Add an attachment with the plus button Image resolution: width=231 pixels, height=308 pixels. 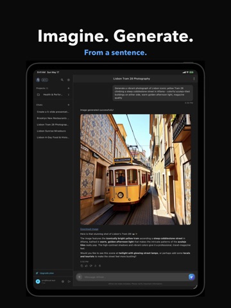[x=79, y=277]
